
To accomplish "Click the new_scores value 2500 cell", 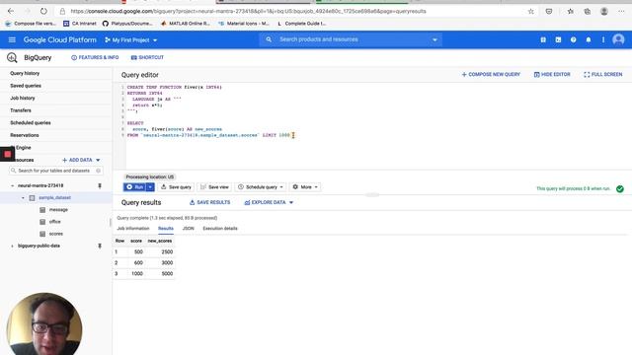I will tap(167, 251).
